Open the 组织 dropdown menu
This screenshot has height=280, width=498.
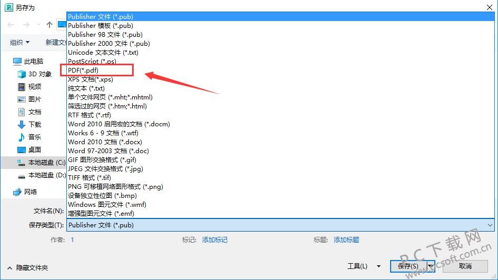19,42
